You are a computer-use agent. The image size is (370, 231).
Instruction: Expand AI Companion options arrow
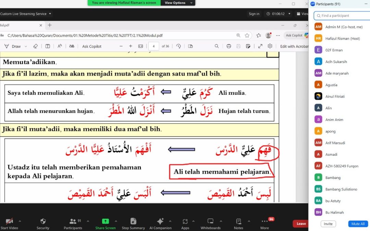pyautogui.click(x=170, y=221)
